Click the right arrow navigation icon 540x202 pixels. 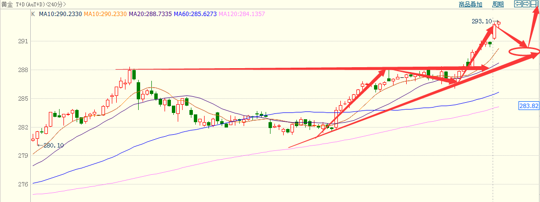point(526,4)
